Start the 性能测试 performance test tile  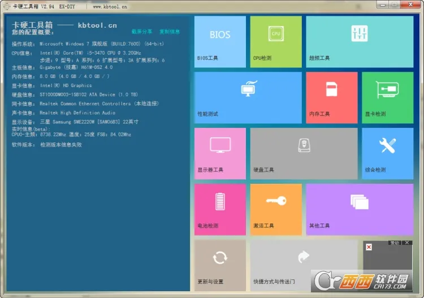[x=248, y=98]
